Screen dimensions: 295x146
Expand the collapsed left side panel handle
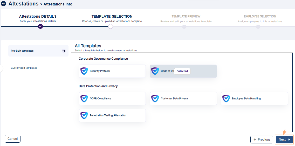pos(1,68)
